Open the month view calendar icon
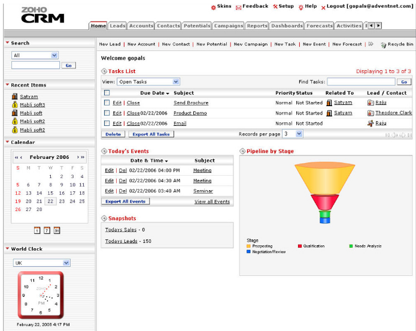This screenshot has width=416, height=331. pos(57,230)
